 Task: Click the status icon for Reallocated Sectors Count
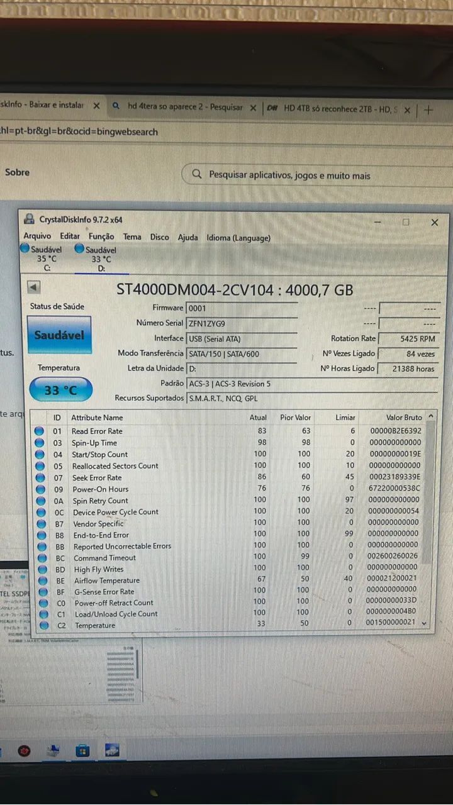(x=40, y=466)
